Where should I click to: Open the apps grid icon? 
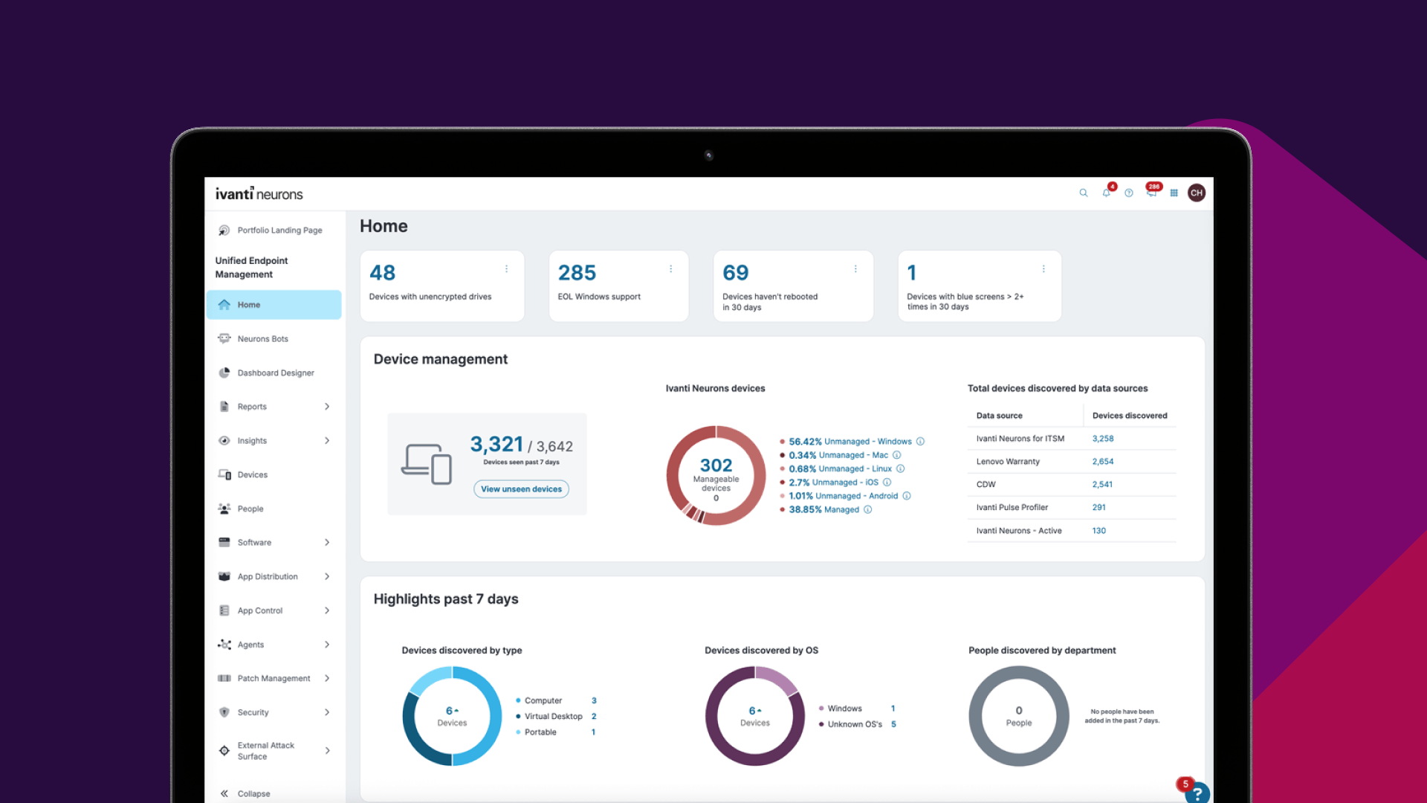pos(1174,193)
